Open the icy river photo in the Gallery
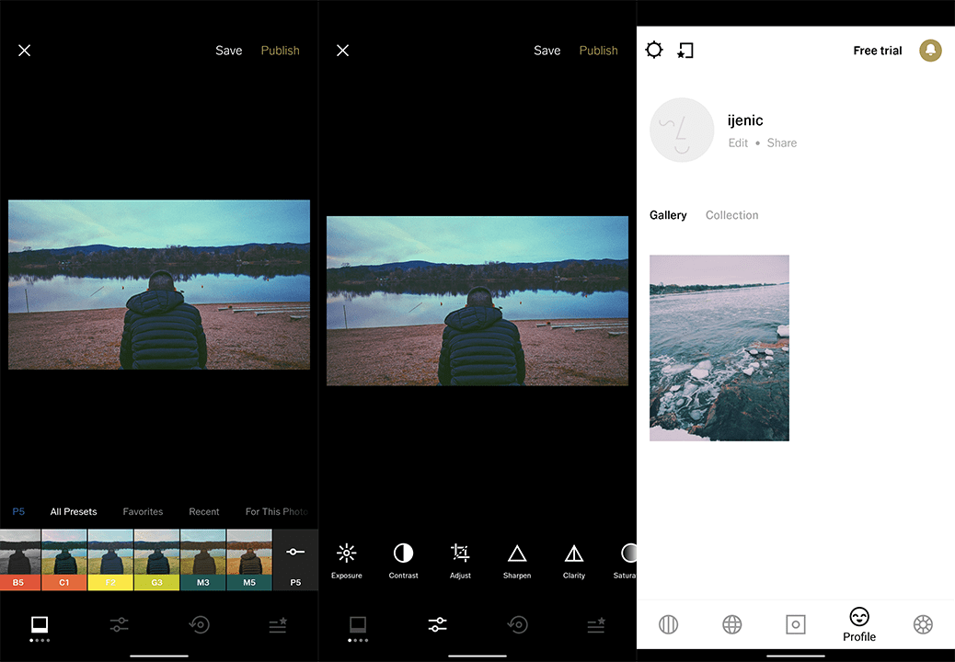 coord(719,348)
